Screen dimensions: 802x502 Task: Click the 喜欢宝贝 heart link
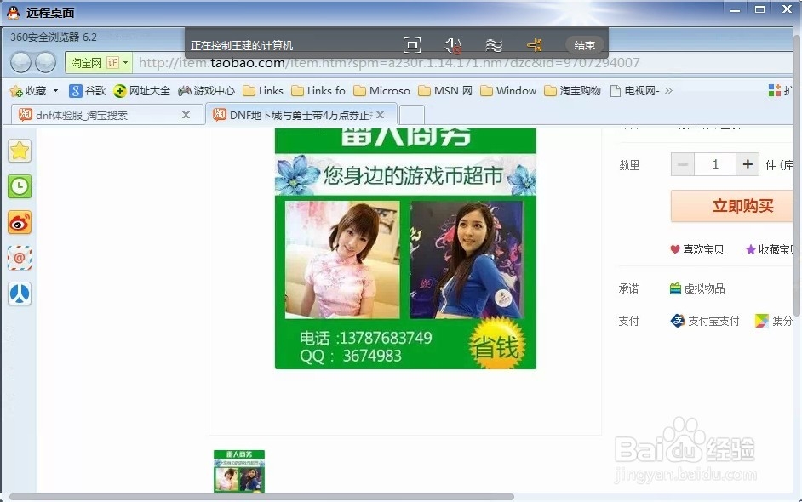click(697, 249)
